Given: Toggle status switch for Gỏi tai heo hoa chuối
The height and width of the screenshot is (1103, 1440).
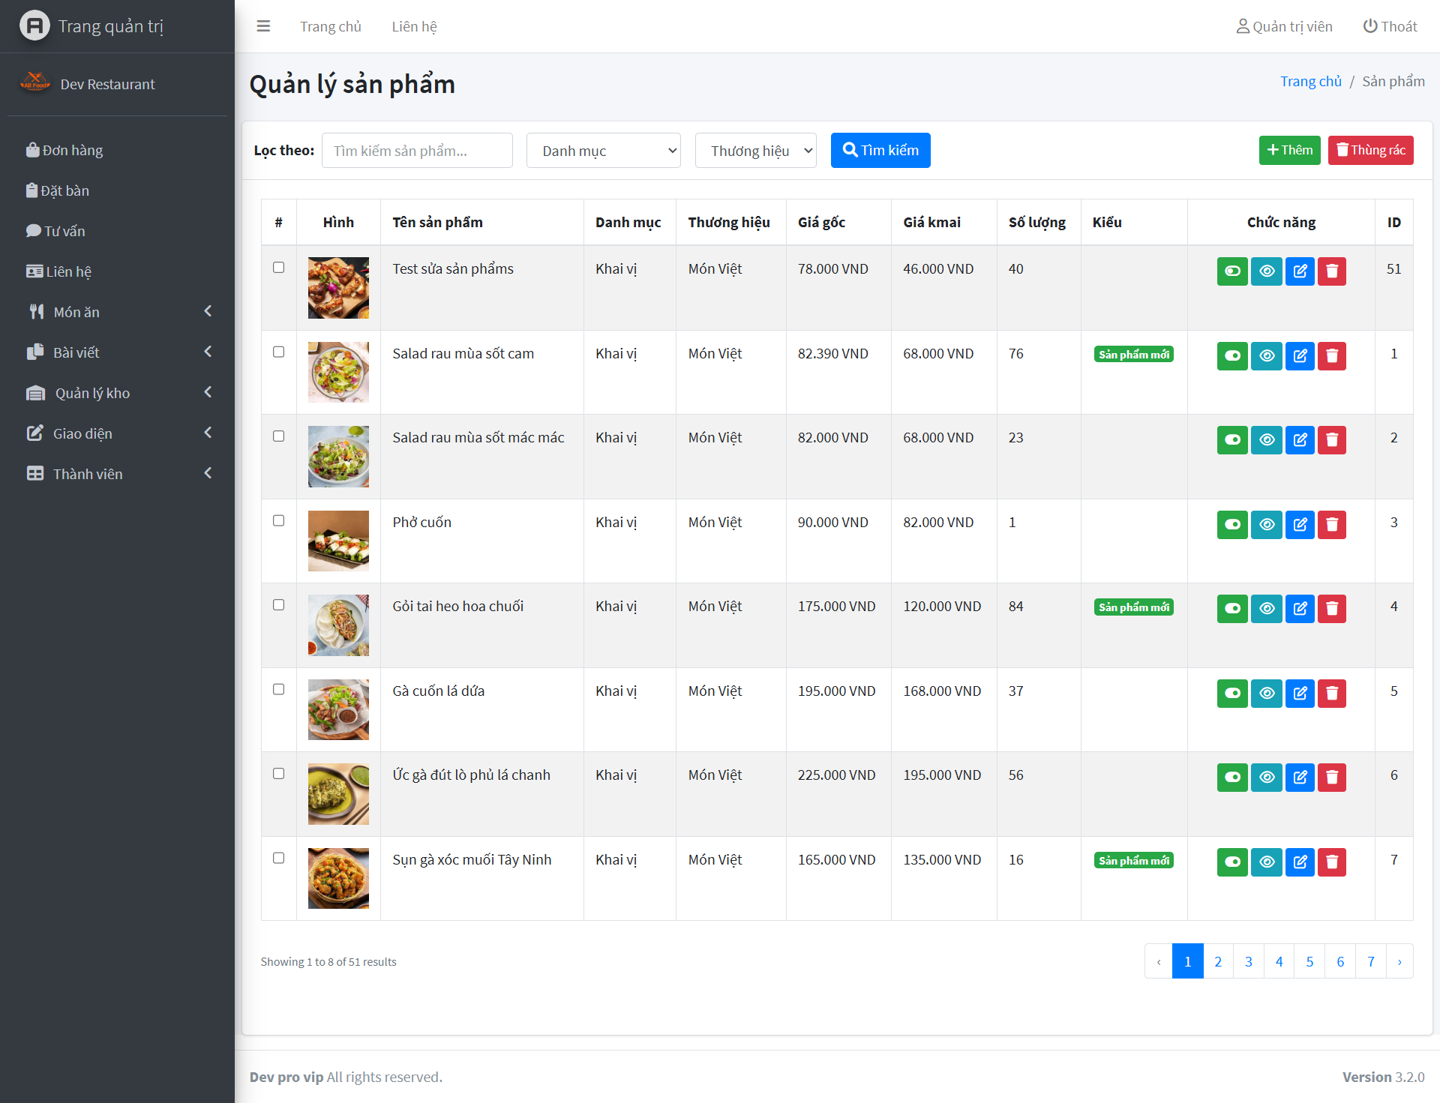Looking at the screenshot, I should 1231,608.
